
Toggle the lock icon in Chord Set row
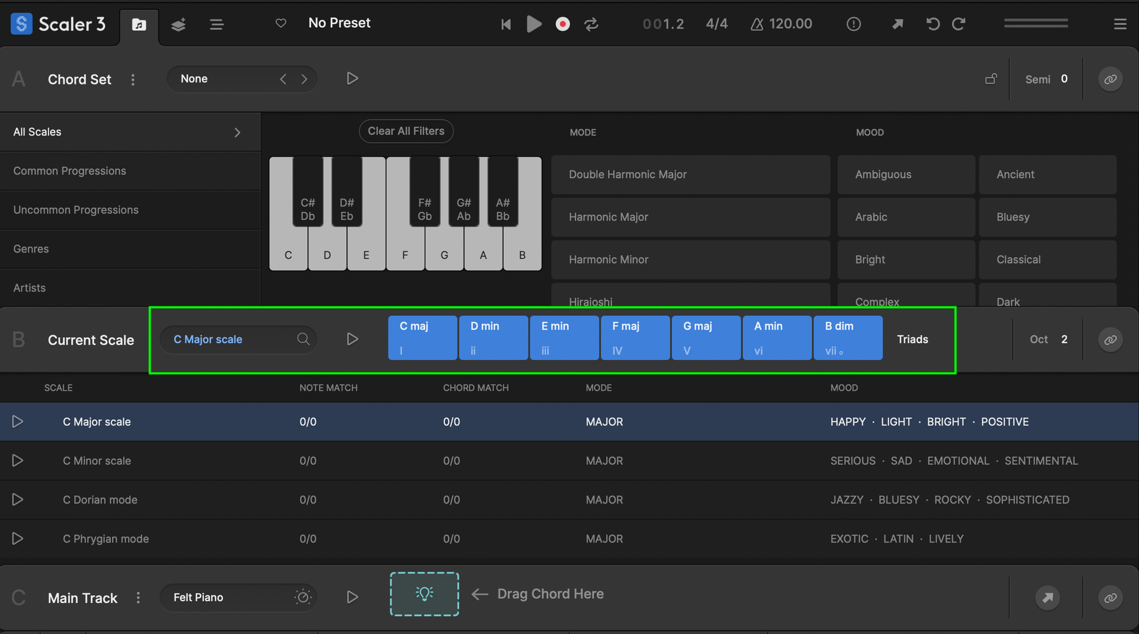[991, 79]
